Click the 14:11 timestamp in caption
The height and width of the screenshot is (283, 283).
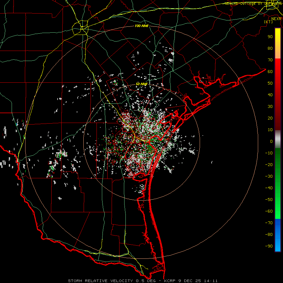click(x=211, y=281)
